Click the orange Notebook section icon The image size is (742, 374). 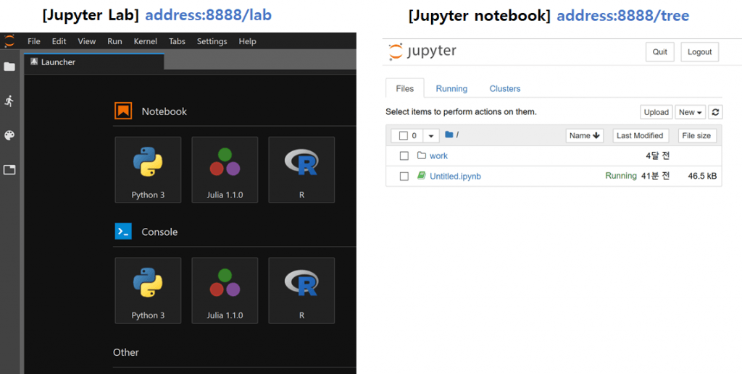[123, 111]
